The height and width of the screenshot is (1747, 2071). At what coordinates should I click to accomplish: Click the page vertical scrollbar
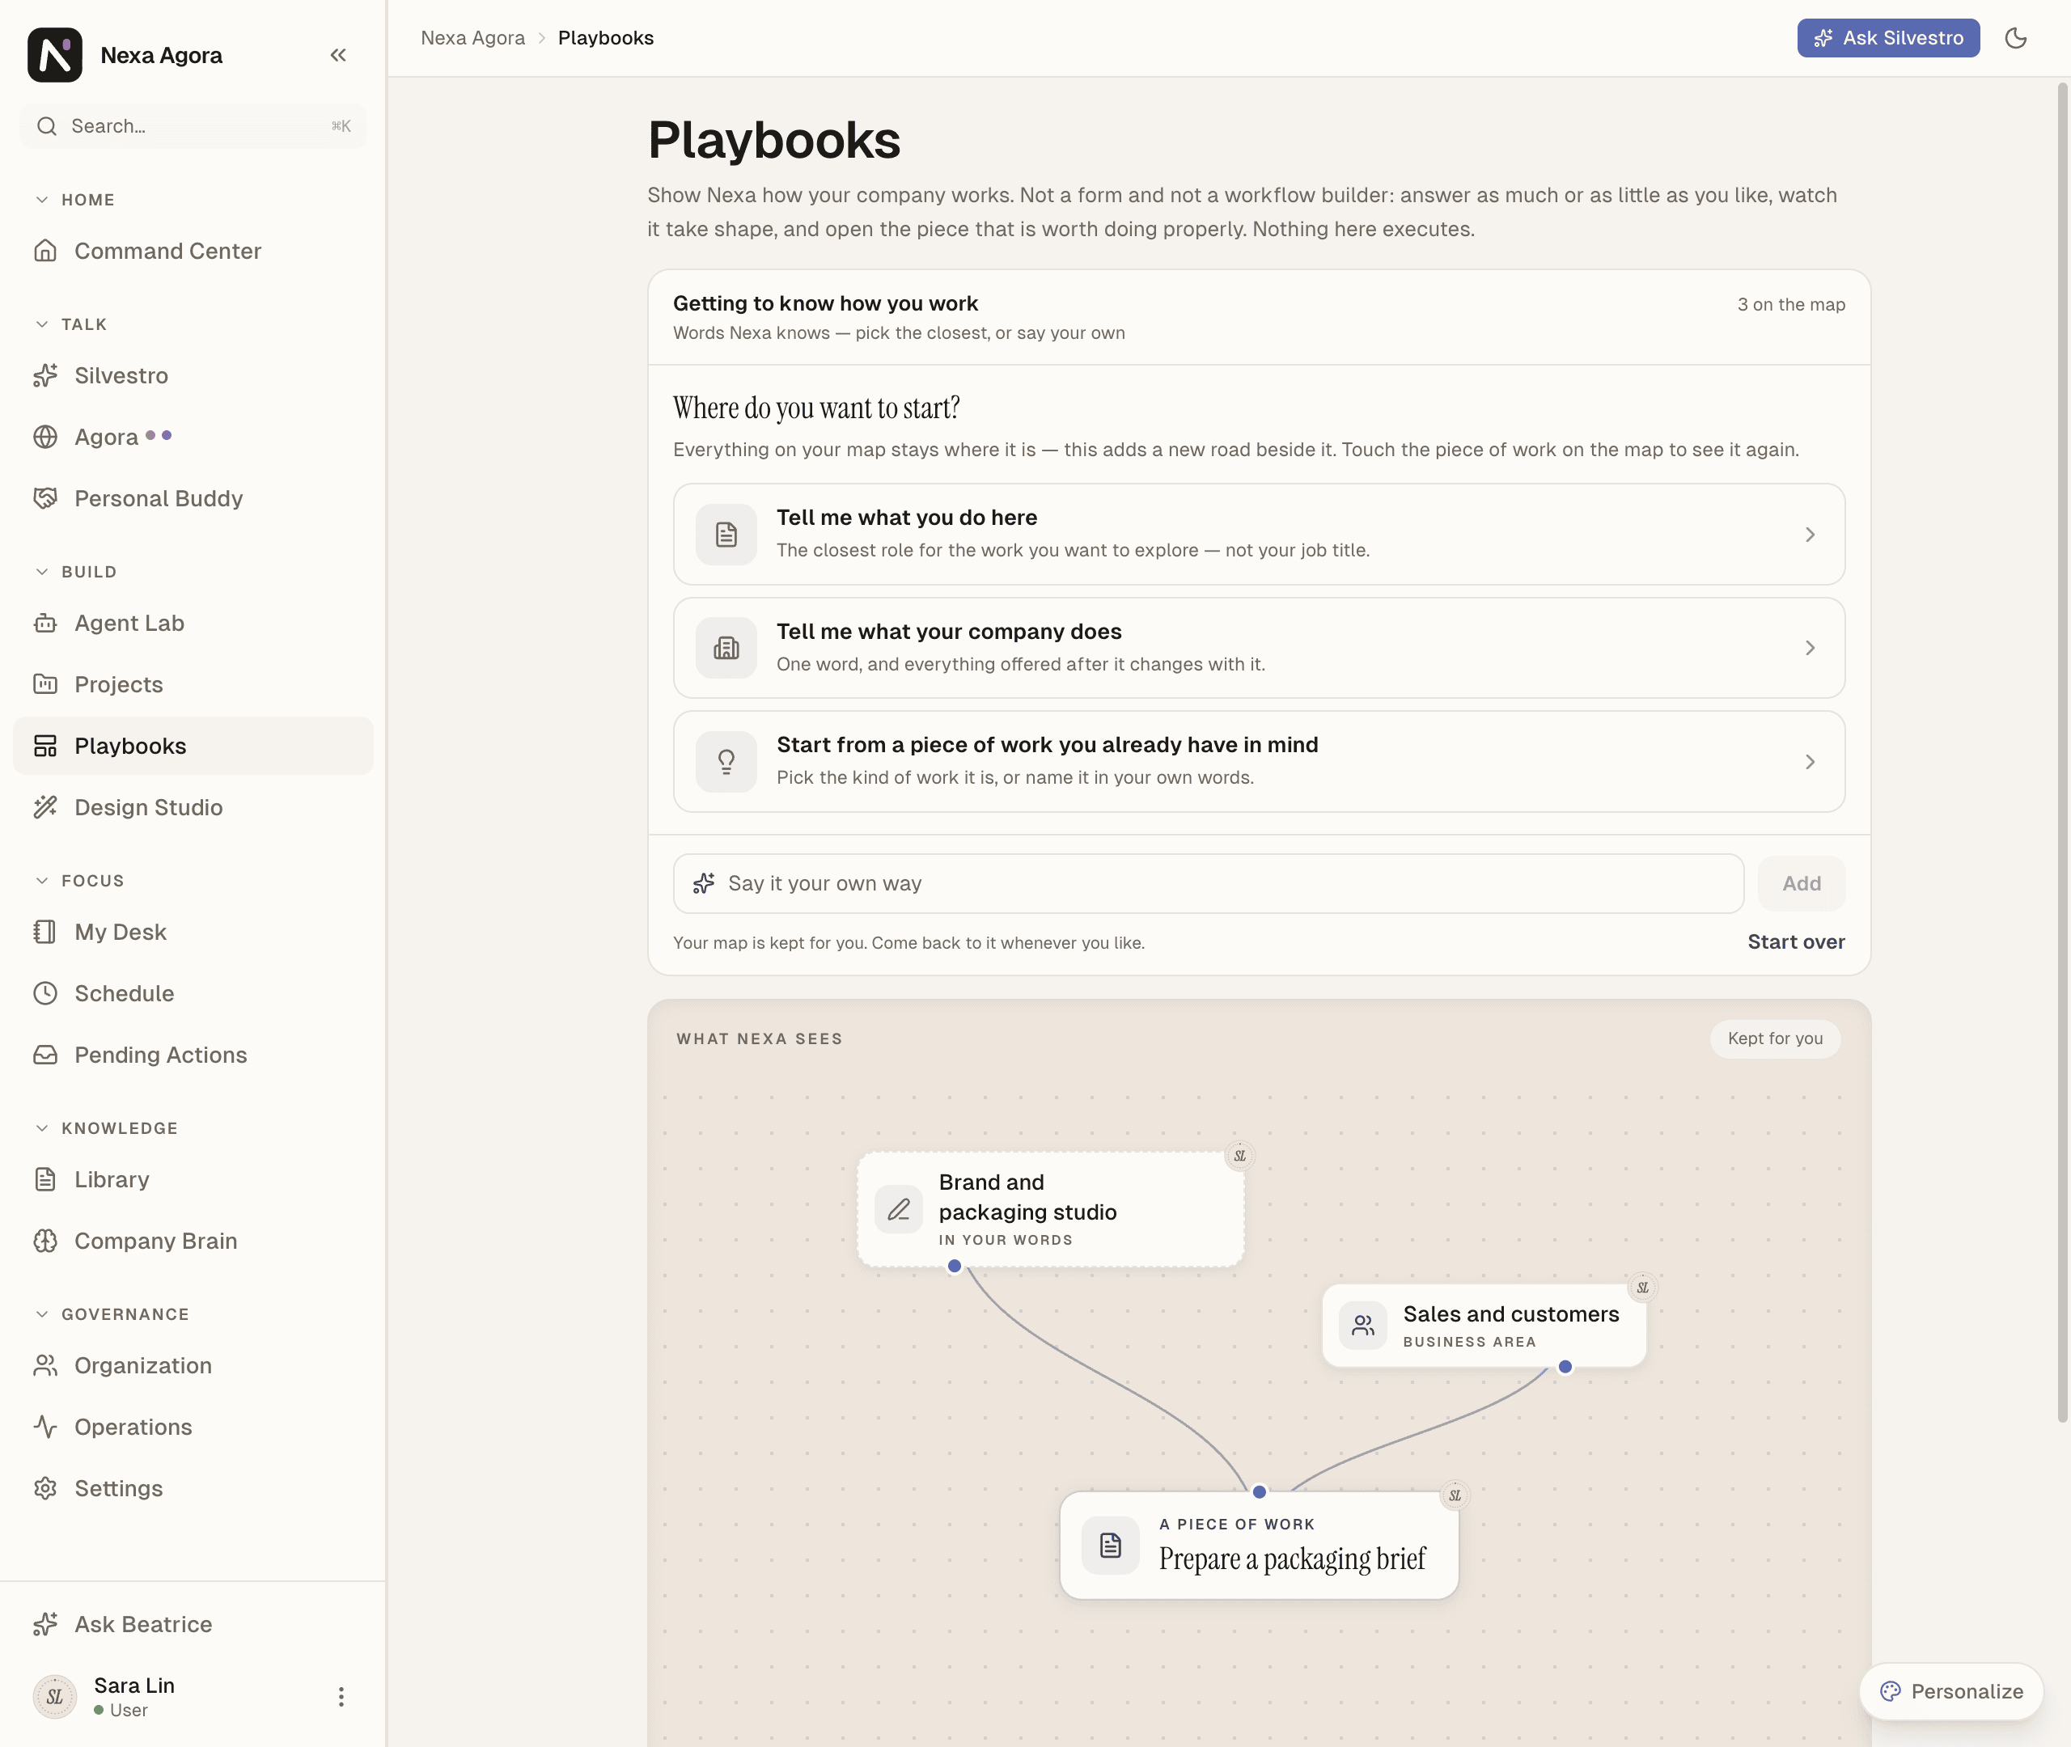[2062, 753]
